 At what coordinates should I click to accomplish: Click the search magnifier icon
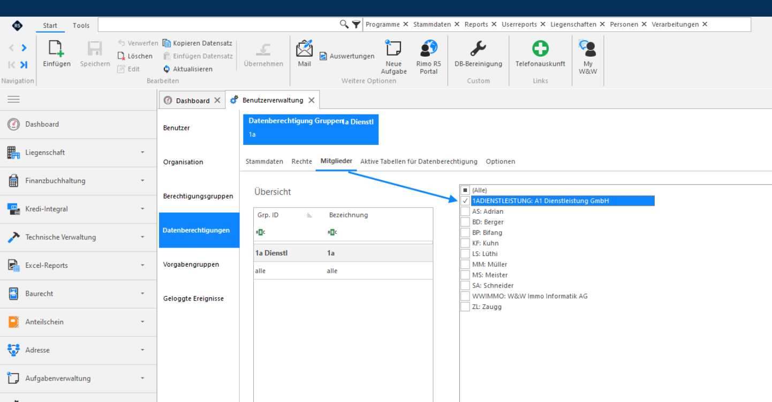pyautogui.click(x=344, y=24)
